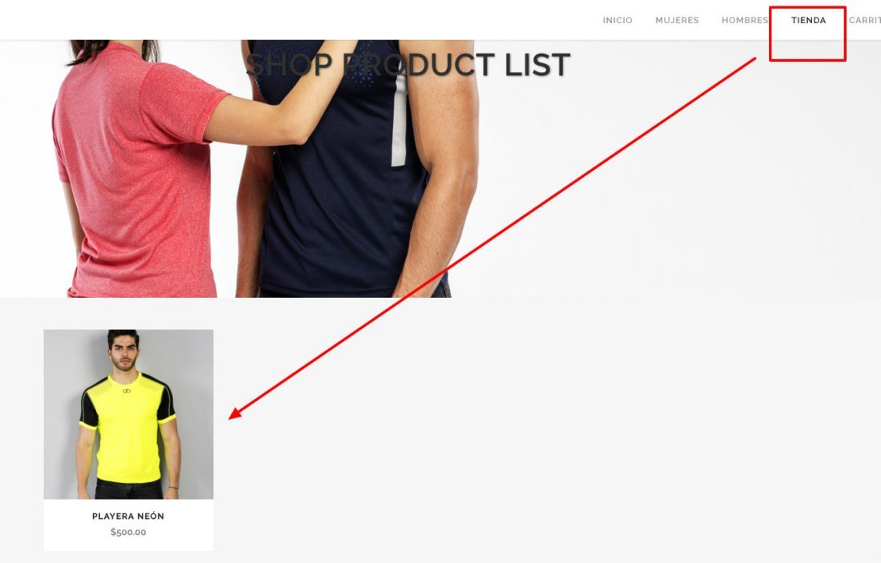Screen dimensions: 881x563
Task: Click the white card area beside the price
Action: point(179,532)
